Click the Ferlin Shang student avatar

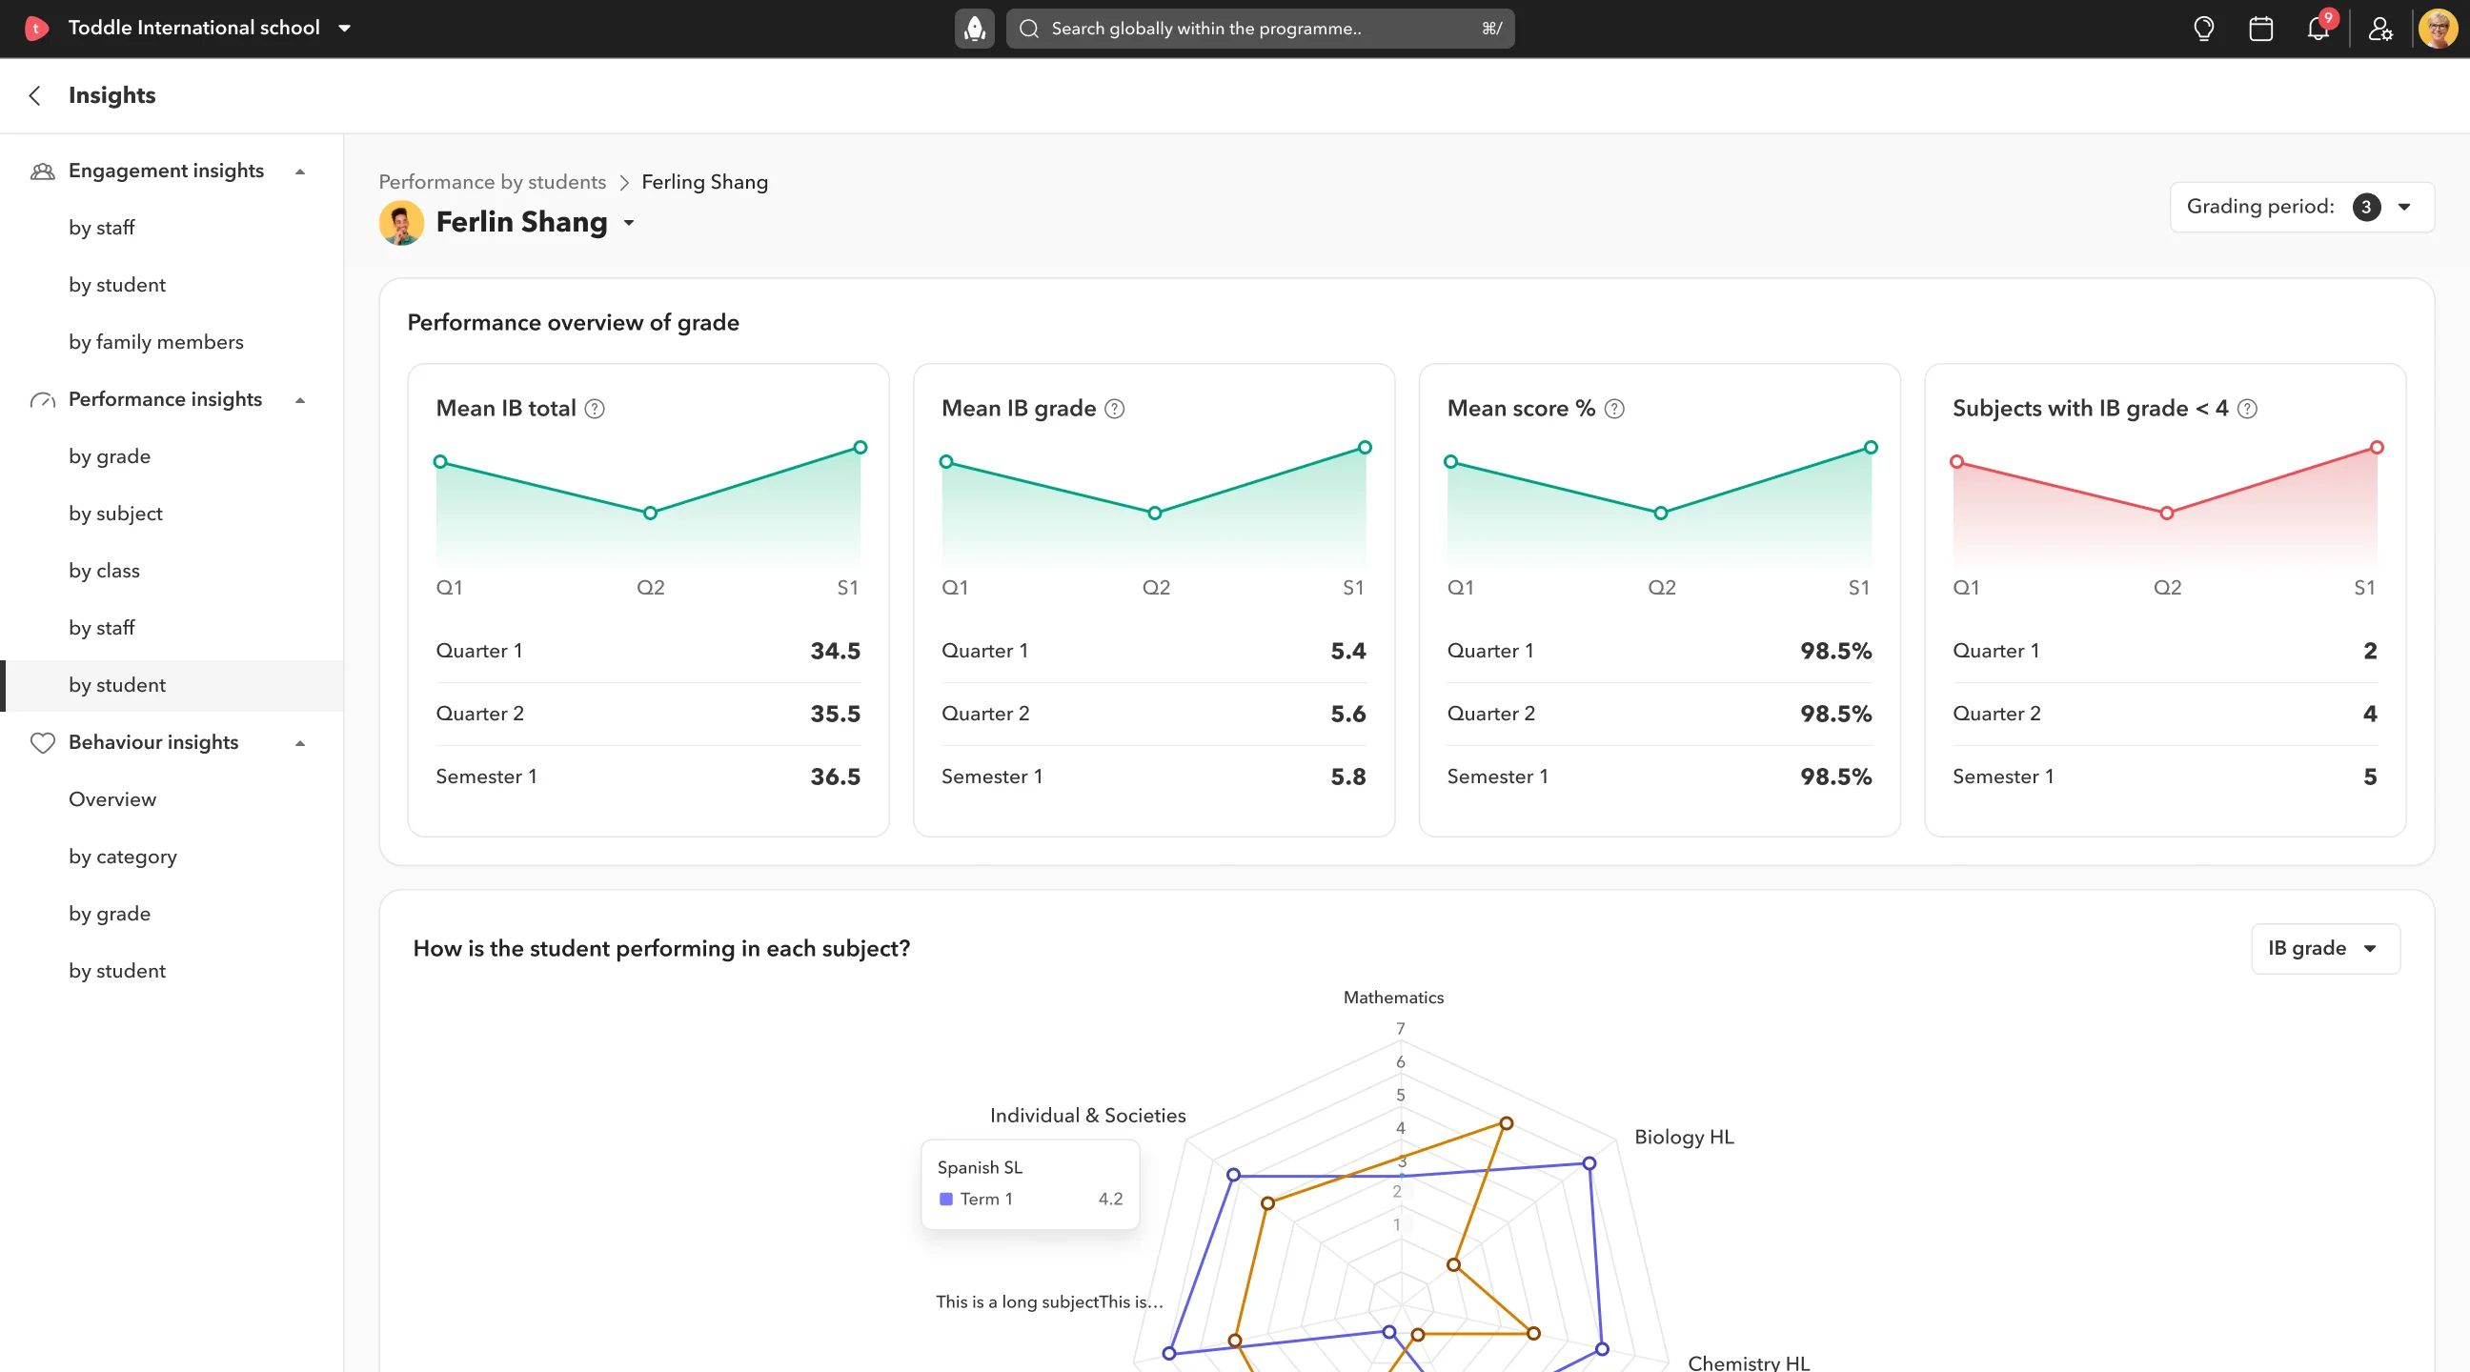click(402, 222)
